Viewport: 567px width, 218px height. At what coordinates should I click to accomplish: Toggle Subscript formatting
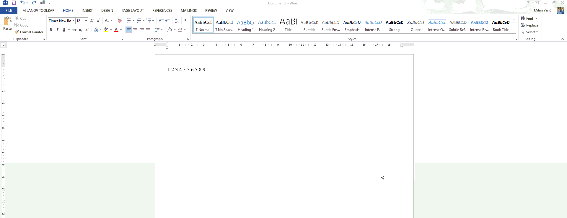click(81, 30)
